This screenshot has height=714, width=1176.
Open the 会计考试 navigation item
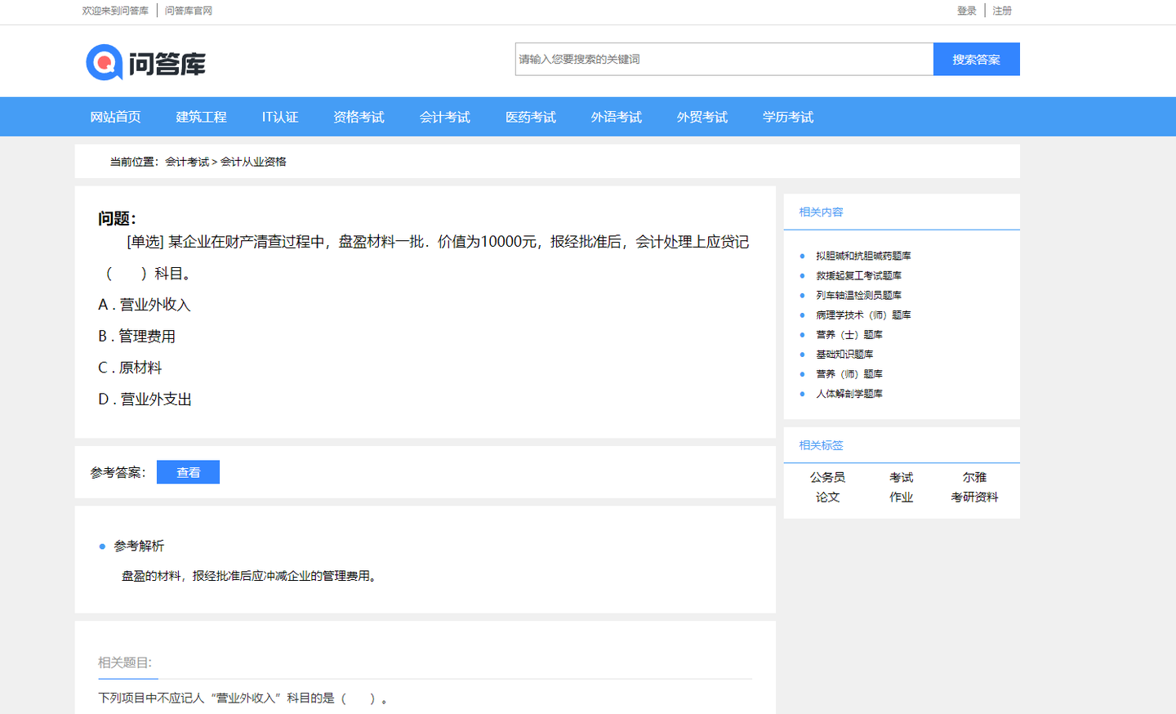tap(444, 117)
